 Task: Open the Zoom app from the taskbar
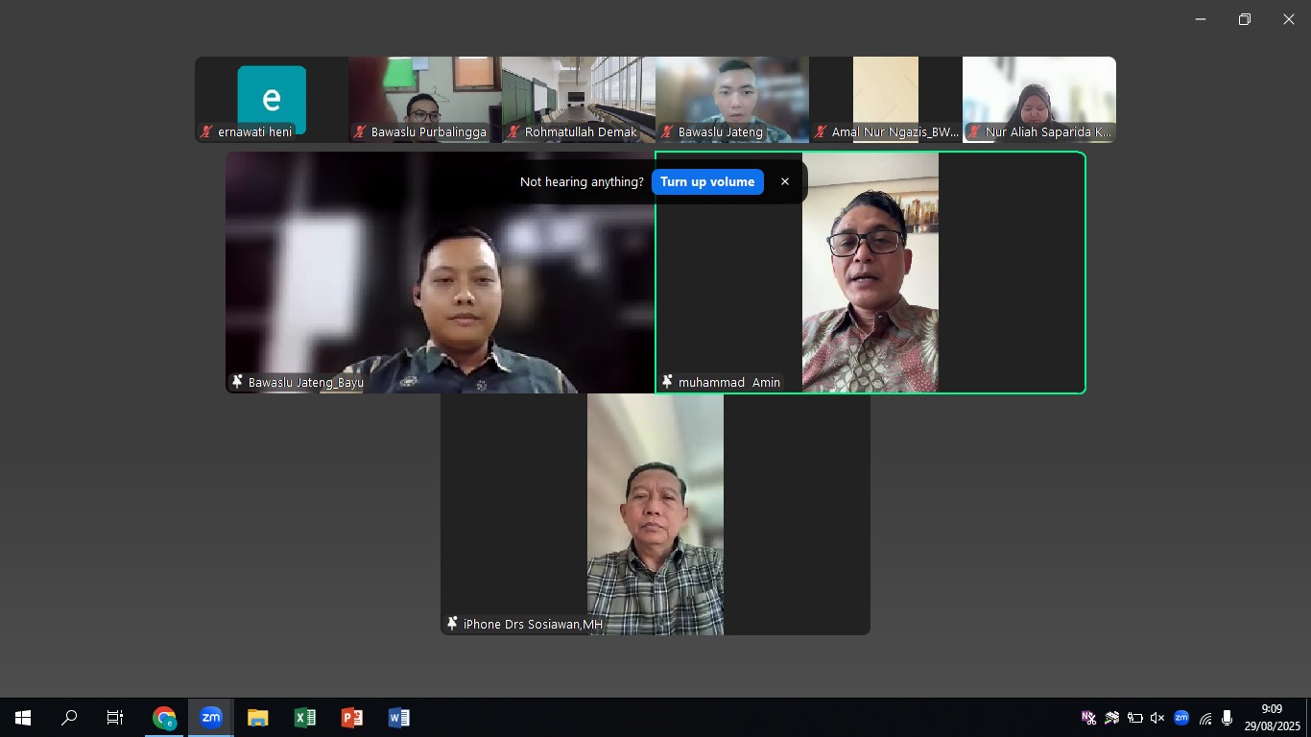[211, 717]
